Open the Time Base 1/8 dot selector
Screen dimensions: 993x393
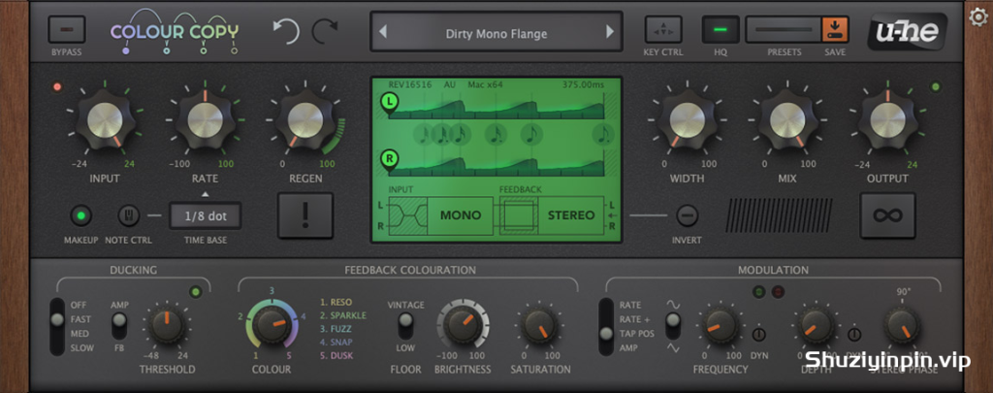(x=206, y=215)
